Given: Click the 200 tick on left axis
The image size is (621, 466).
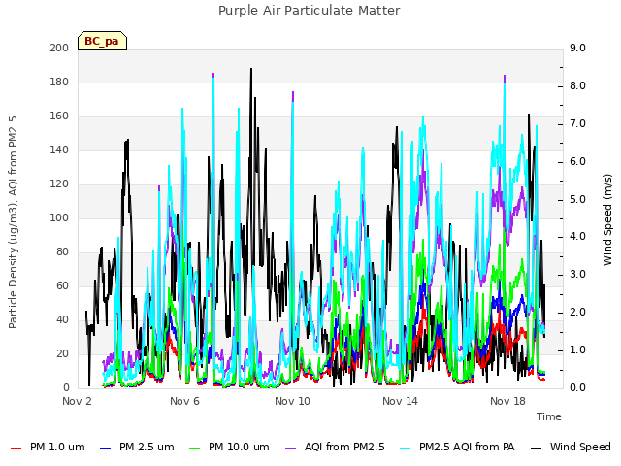Looking at the screenshot, I should click(x=59, y=48).
